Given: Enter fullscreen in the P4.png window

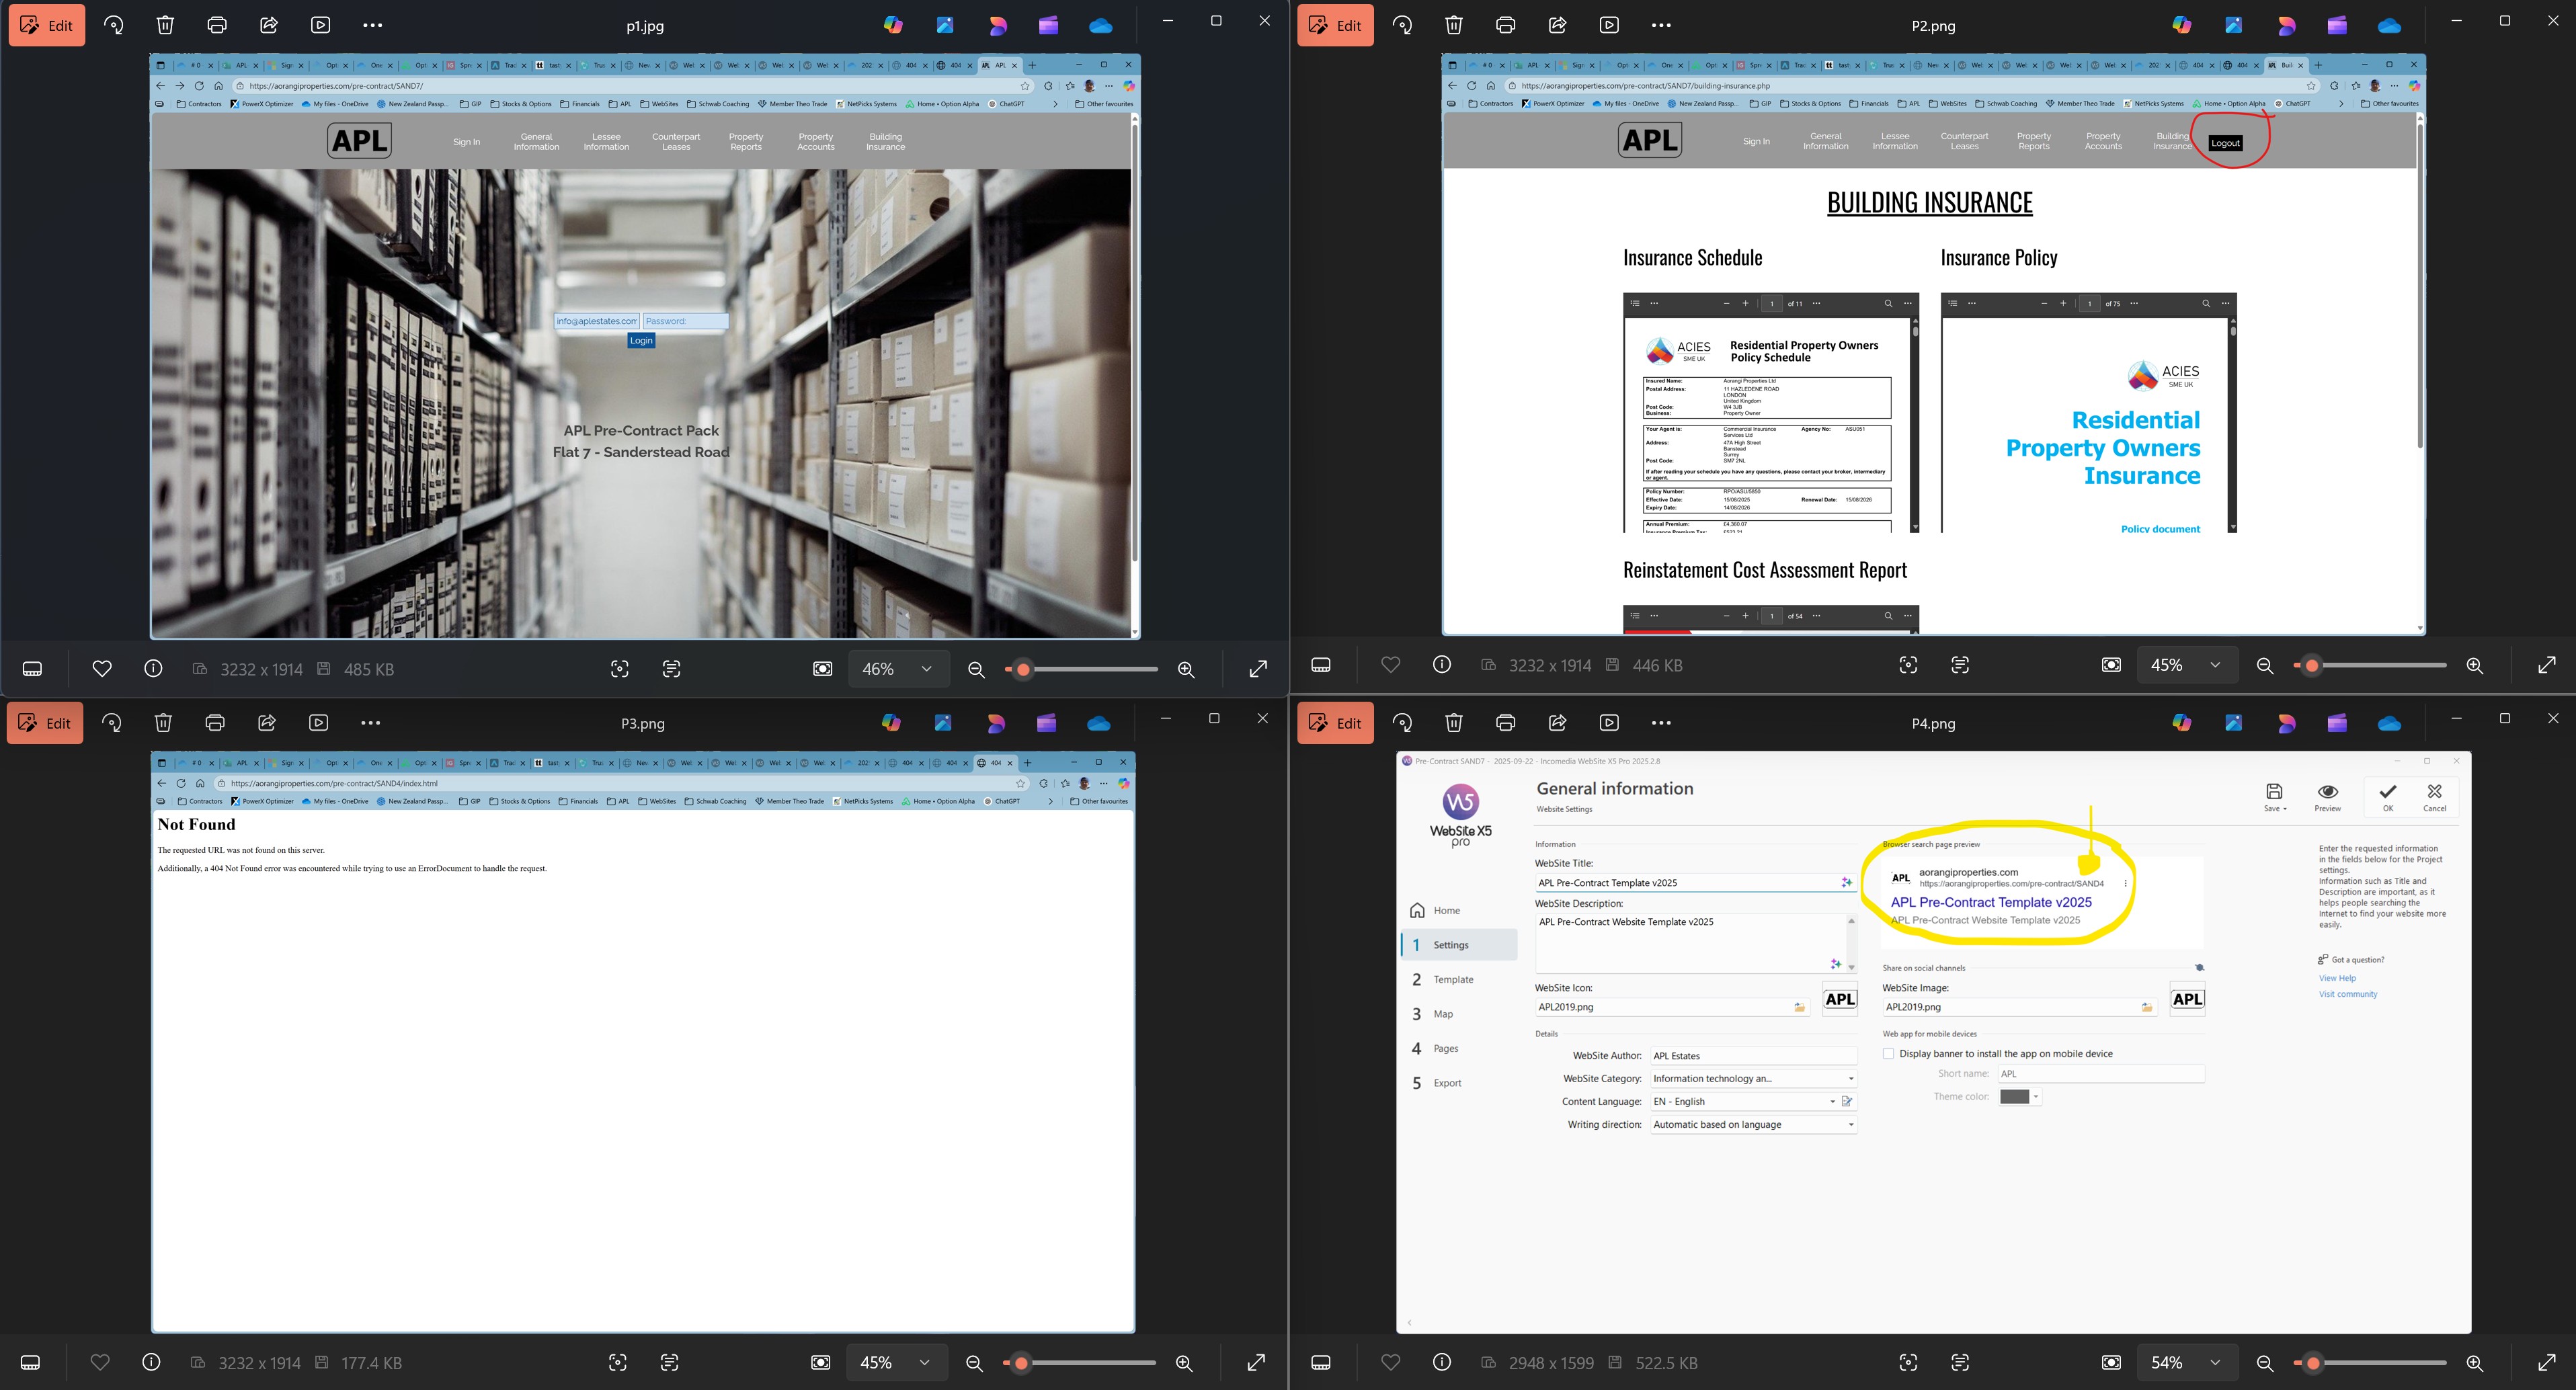Looking at the screenshot, I should pos(2546,1363).
